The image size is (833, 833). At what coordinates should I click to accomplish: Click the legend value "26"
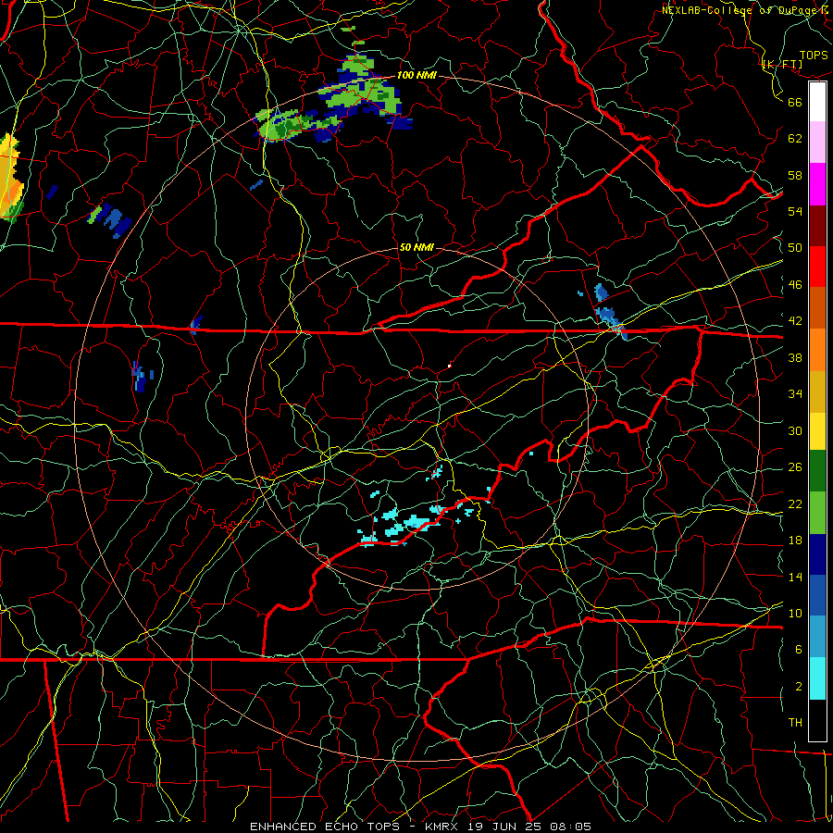pos(795,467)
